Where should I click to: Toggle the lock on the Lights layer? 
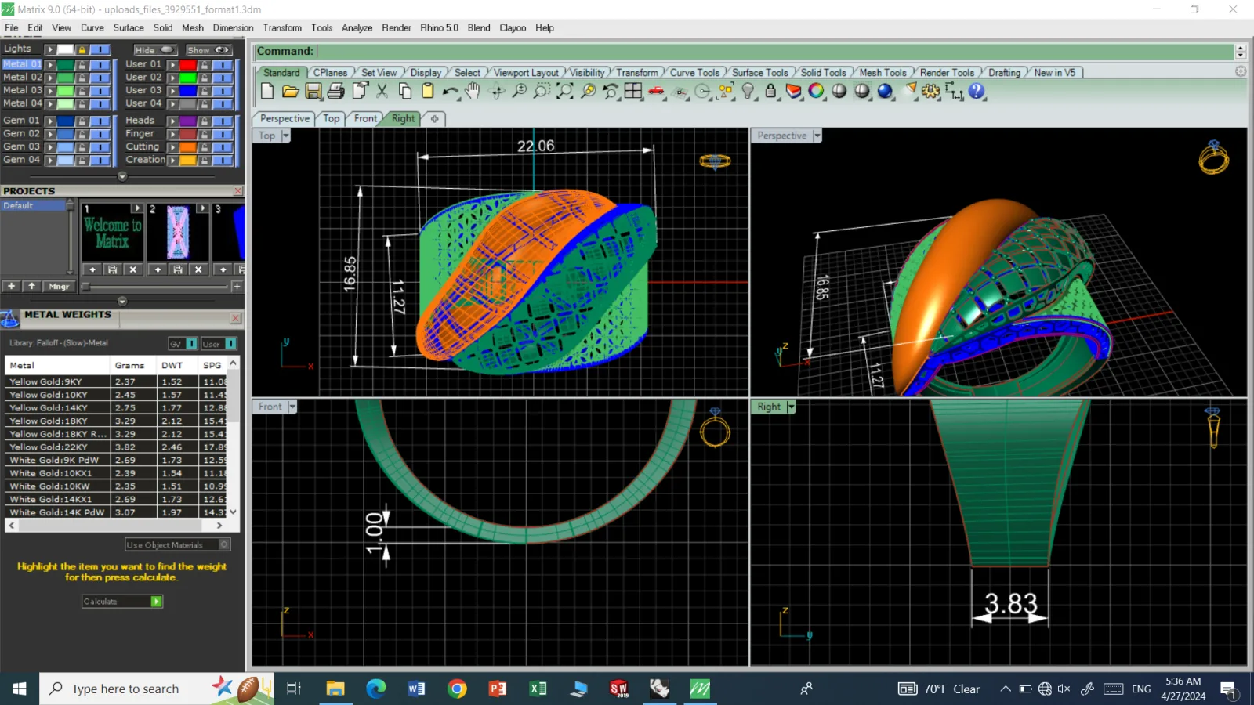[82, 49]
